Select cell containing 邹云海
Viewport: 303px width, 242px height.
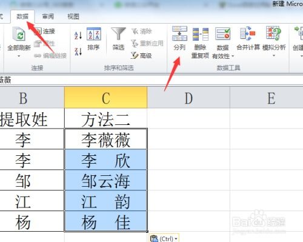click(105, 180)
